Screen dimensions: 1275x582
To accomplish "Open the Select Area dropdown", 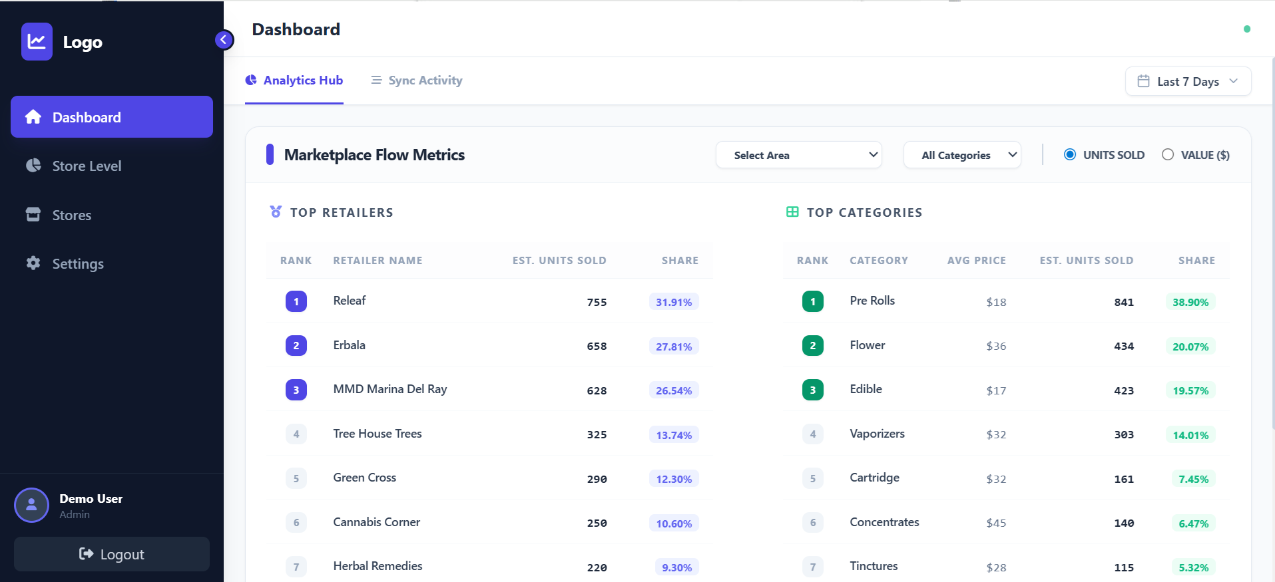I will pyautogui.click(x=798, y=155).
